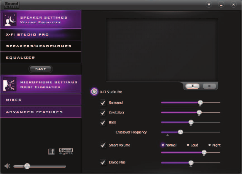Viewport: 242px width, 174px height.
Task: Go to Speakers/Headphones section
Action: coord(41,46)
